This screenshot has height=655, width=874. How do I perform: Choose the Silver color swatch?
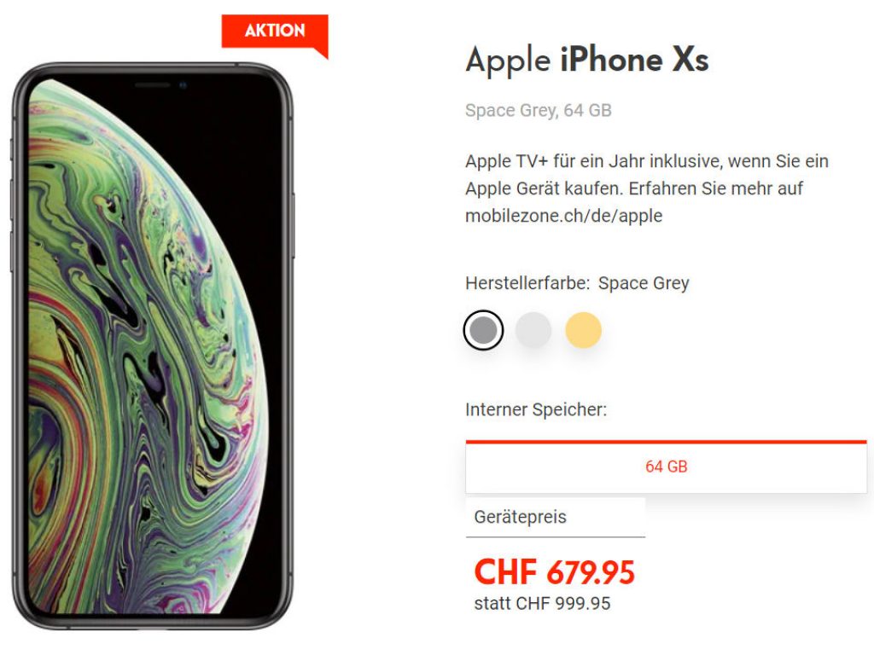click(x=533, y=330)
